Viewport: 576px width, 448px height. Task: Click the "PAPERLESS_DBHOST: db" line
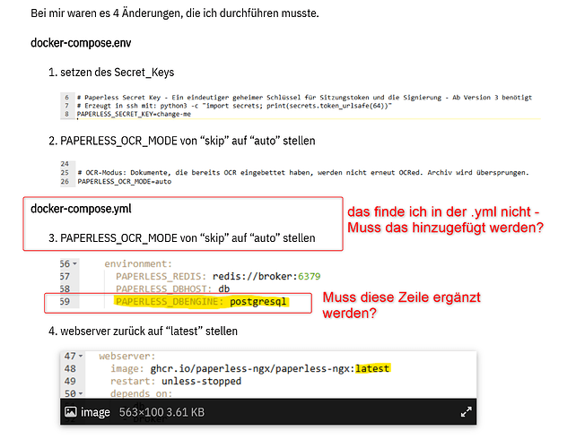click(x=172, y=289)
